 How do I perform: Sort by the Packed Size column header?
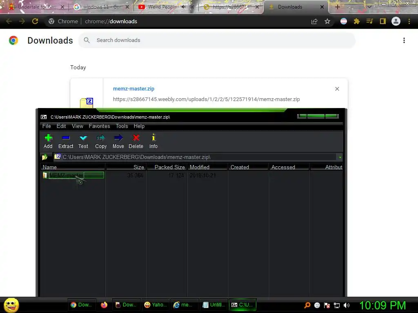coord(167,167)
